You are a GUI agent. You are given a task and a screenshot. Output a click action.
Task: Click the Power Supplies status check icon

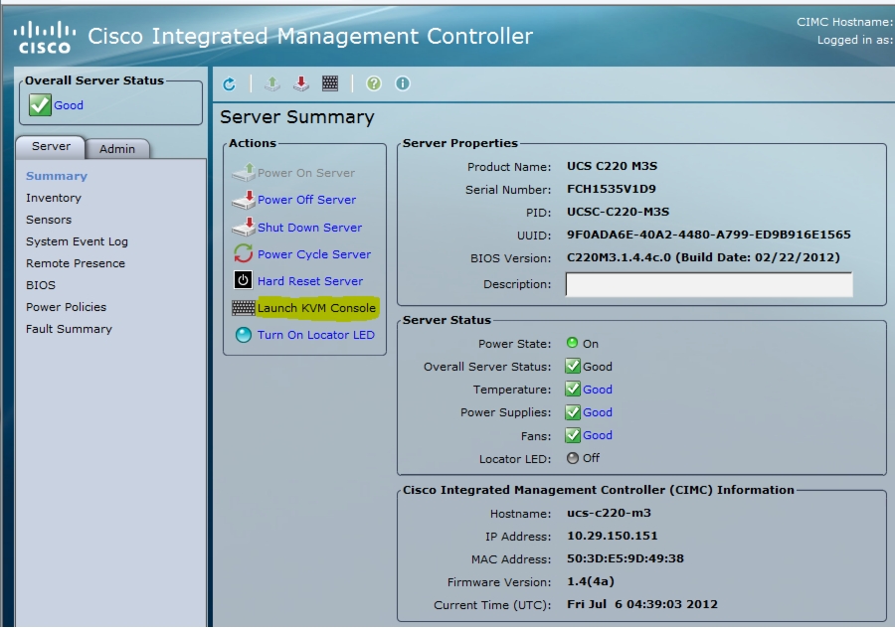[x=573, y=411]
